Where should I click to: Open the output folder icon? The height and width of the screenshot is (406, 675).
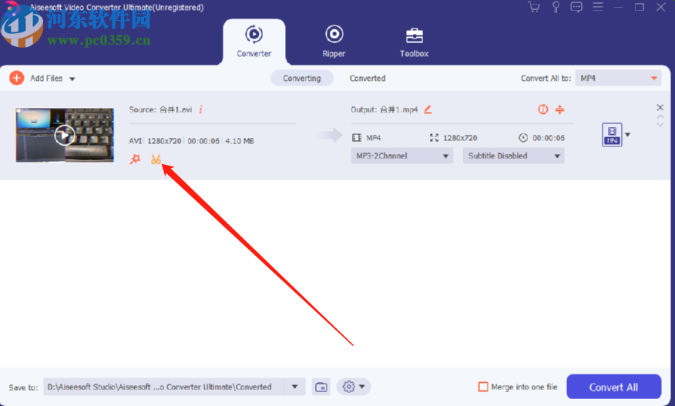tap(321, 387)
